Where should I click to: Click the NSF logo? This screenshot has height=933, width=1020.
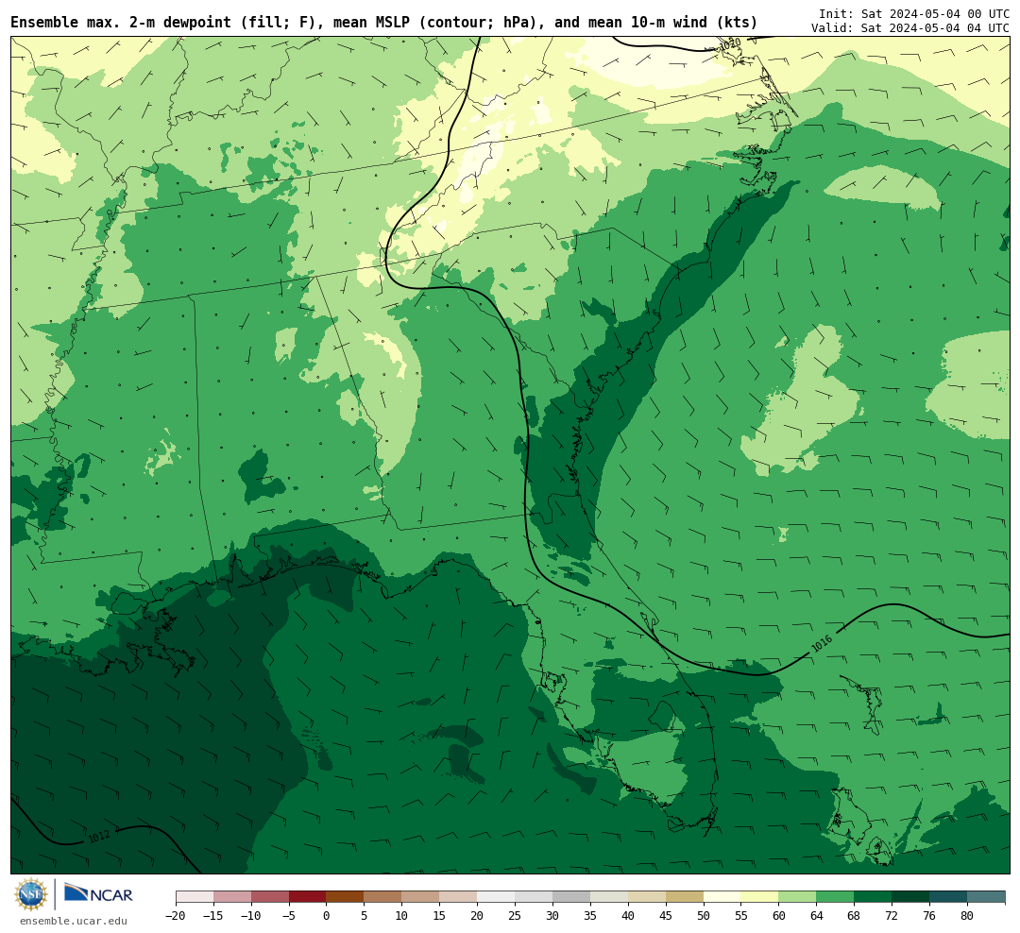point(31,894)
